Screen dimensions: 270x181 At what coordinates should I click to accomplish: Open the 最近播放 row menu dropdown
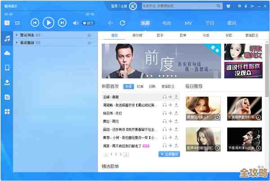coord(90,43)
